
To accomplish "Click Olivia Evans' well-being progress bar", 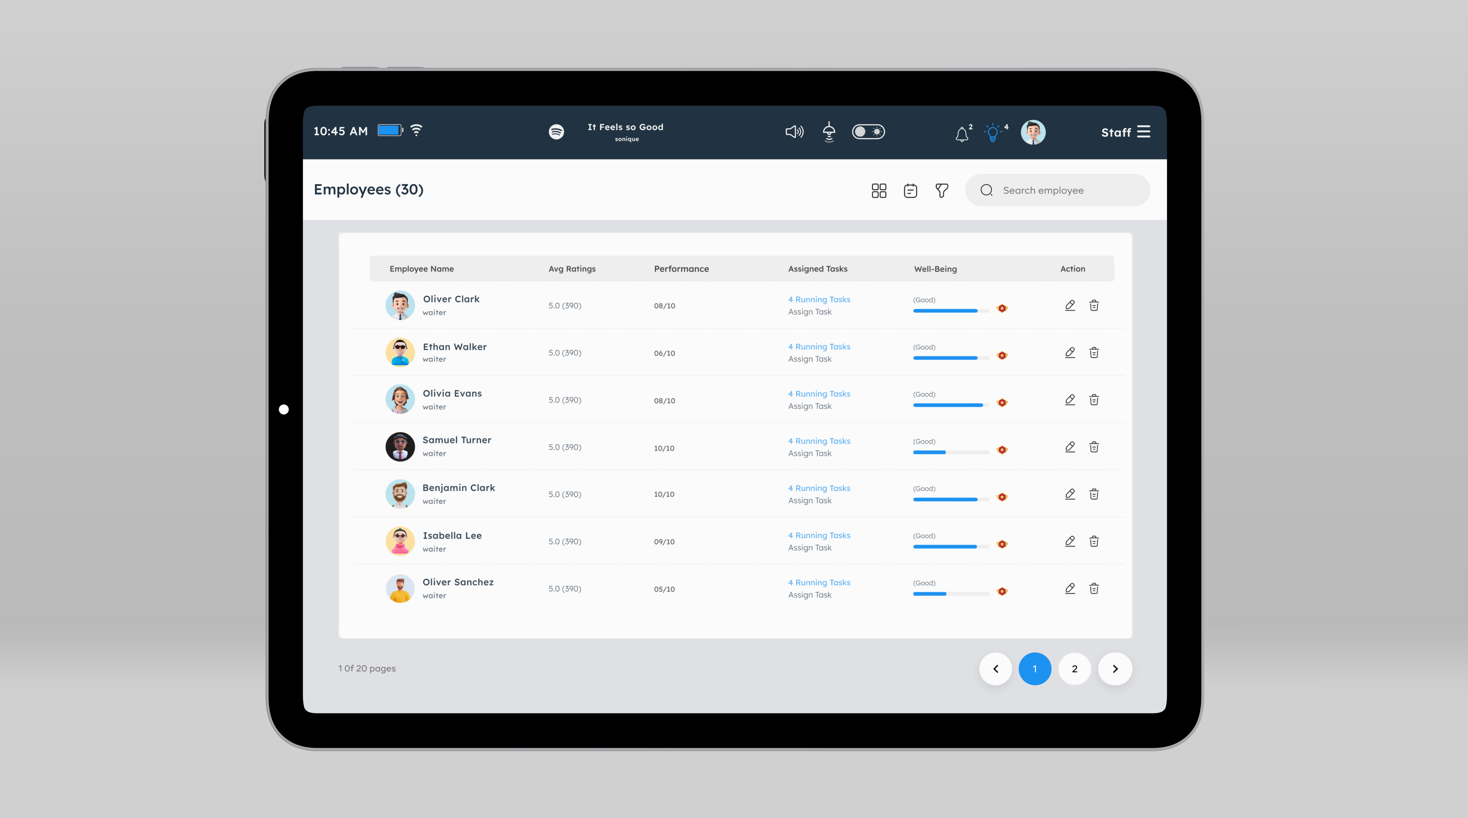I will (x=950, y=405).
